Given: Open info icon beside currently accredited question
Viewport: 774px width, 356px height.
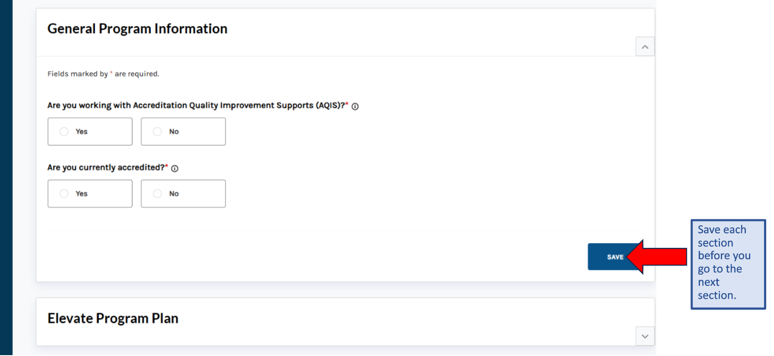Looking at the screenshot, I should pos(175,169).
